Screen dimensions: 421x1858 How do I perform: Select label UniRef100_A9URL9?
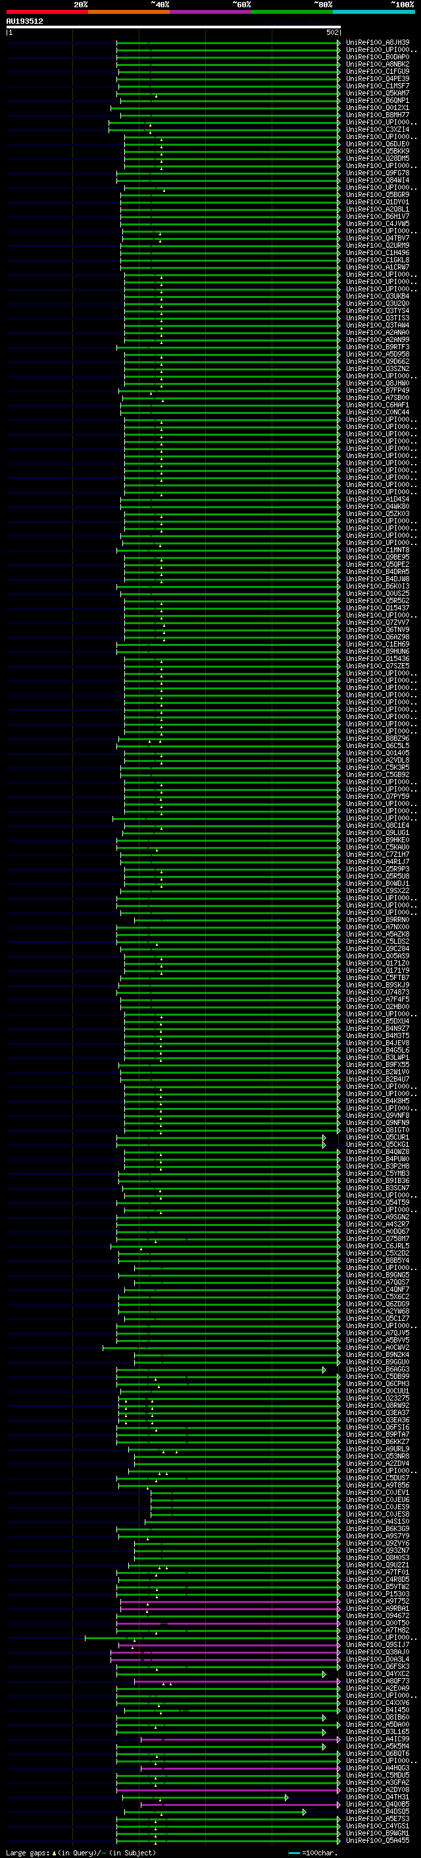[378, 1449]
